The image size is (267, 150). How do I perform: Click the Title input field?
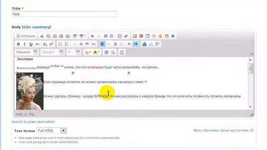pyautogui.click(x=64, y=14)
